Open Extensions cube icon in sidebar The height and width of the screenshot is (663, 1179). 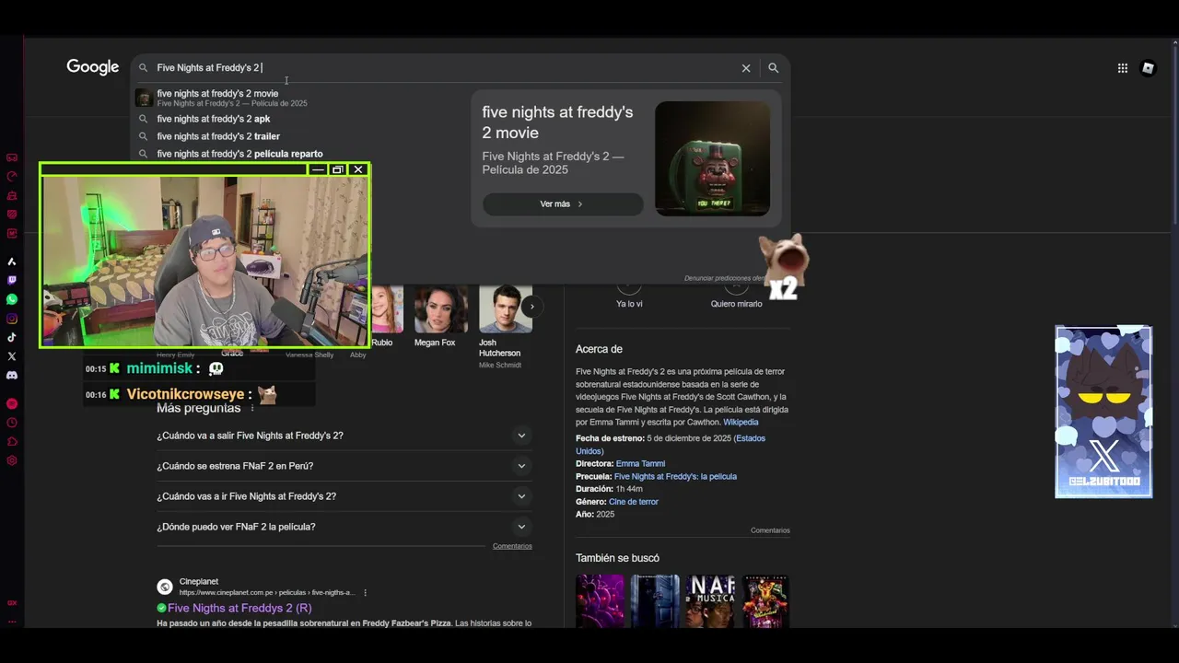(x=12, y=442)
